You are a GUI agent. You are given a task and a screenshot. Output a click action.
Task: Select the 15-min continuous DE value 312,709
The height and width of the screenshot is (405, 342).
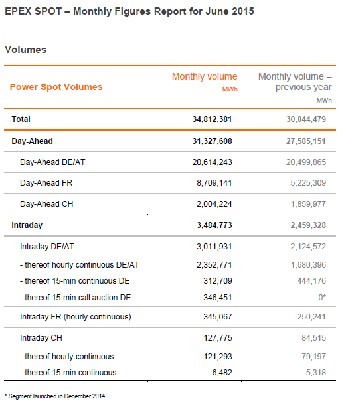click(x=218, y=281)
